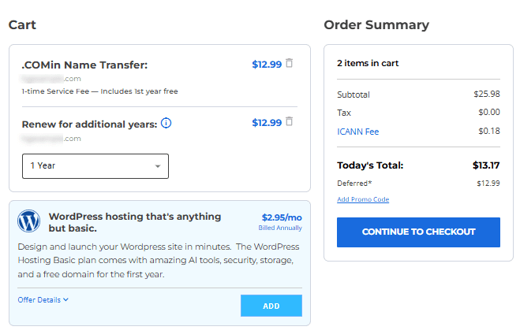Click the Subtotal amount $25.98

[486, 95]
